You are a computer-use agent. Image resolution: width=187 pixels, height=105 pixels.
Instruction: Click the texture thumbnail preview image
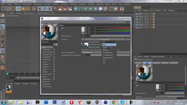coord(85,45)
